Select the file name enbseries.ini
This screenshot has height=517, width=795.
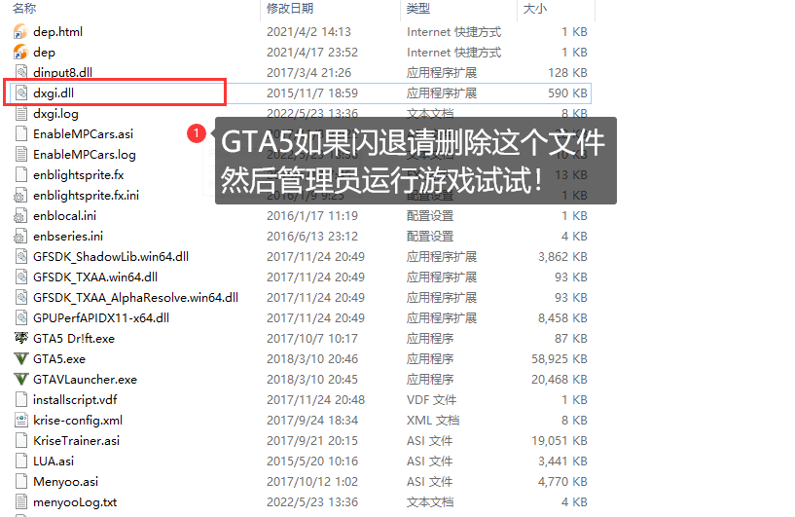pos(68,237)
